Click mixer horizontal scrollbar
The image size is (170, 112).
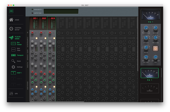57,101
